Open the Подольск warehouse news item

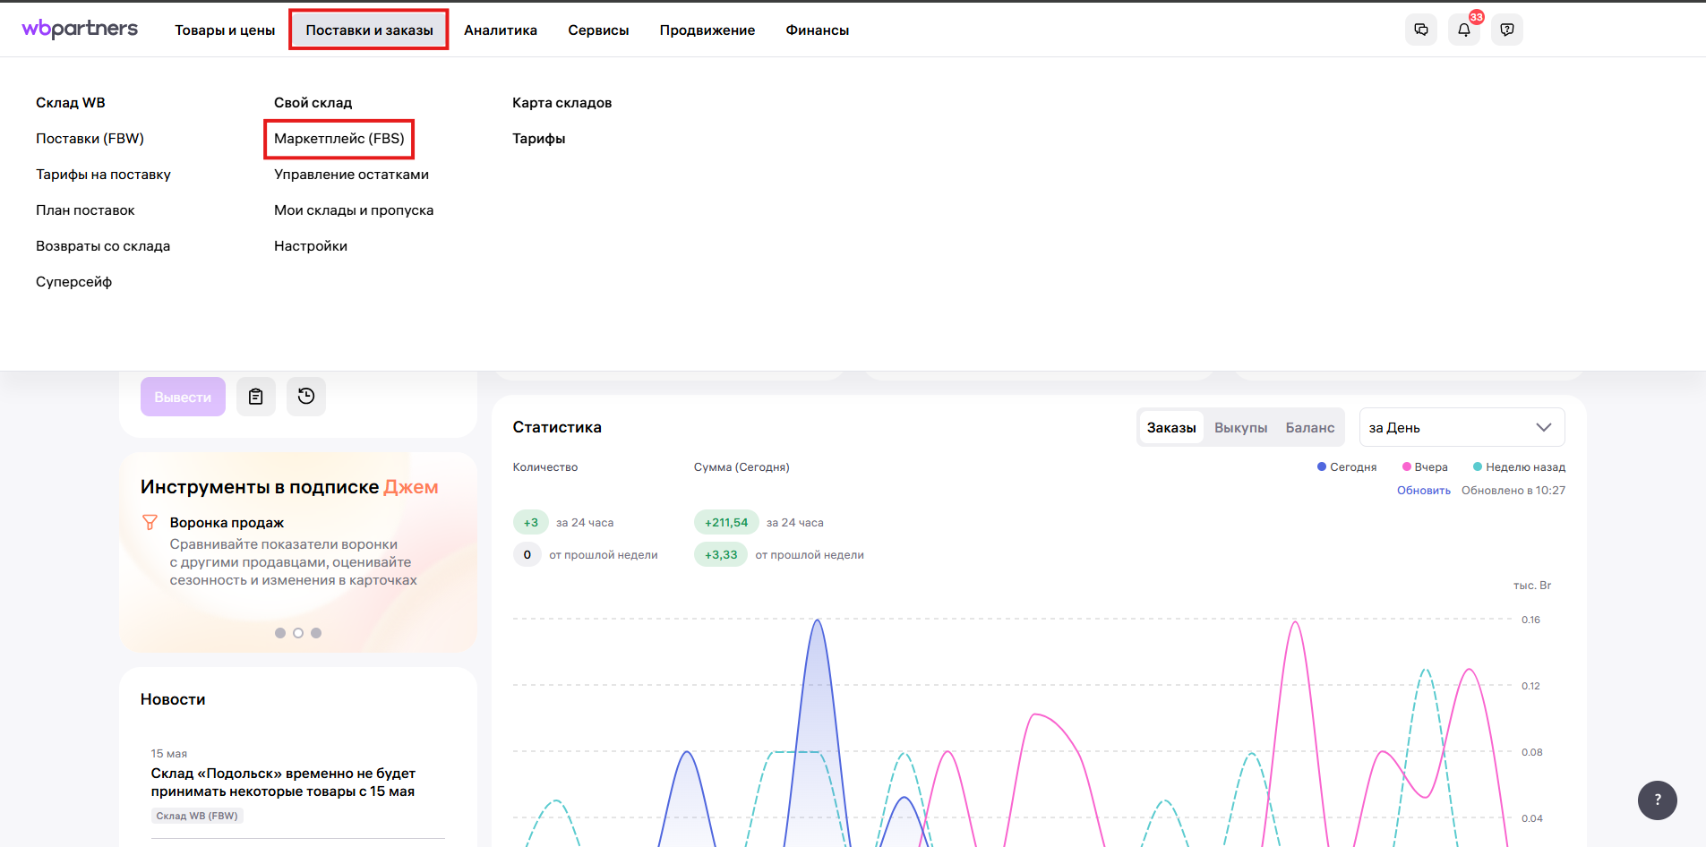(283, 783)
